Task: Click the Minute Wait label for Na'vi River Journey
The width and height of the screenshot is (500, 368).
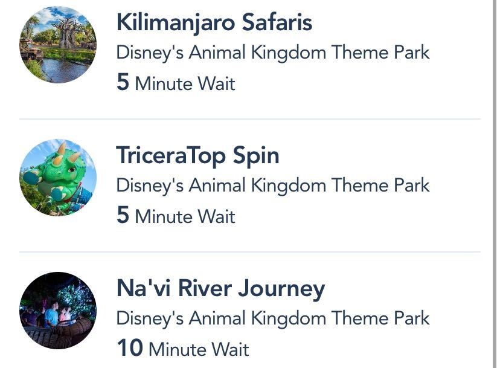Action: pos(199,349)
